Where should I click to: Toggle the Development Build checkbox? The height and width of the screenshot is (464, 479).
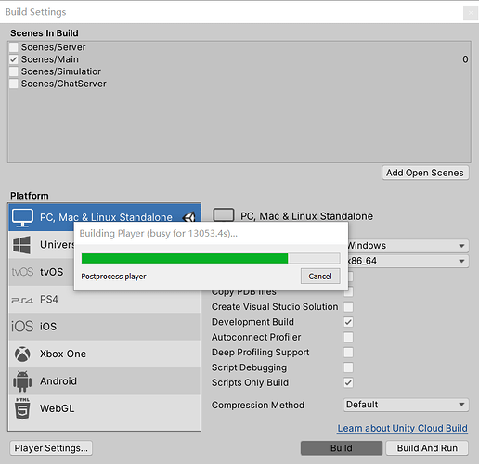348,322
